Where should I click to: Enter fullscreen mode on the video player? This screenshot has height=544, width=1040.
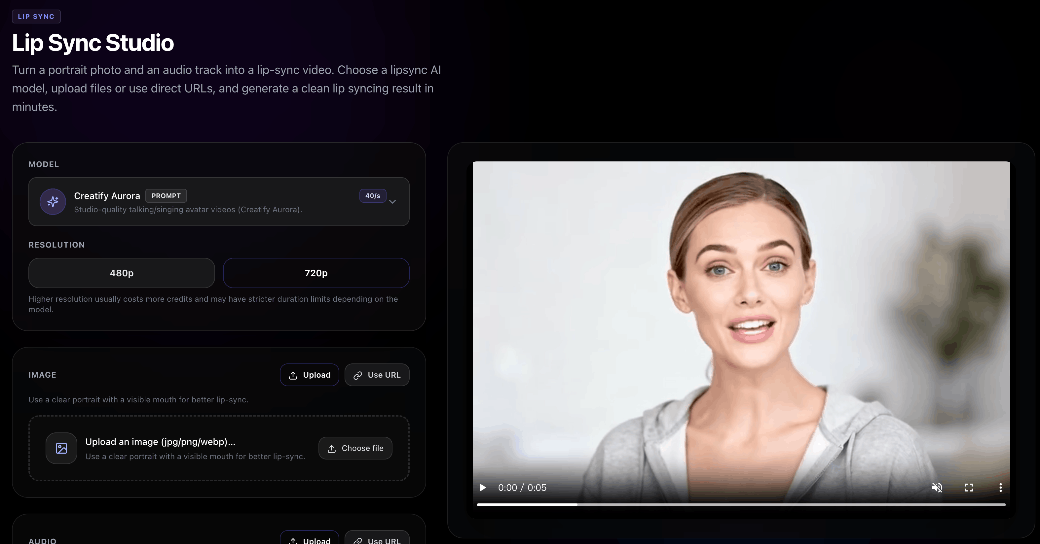[969, 488]
